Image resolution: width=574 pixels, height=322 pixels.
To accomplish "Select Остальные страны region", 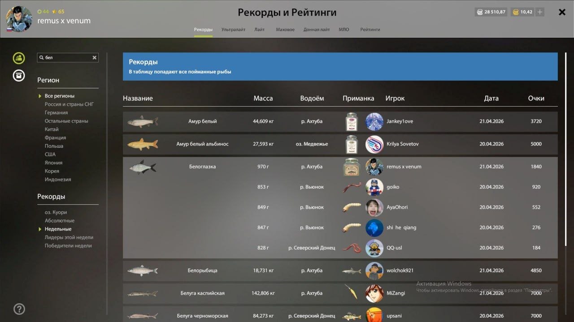I will click(66, 121).
